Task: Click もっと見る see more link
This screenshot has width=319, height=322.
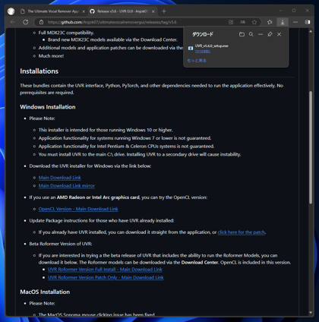Action: pos(197,61)
